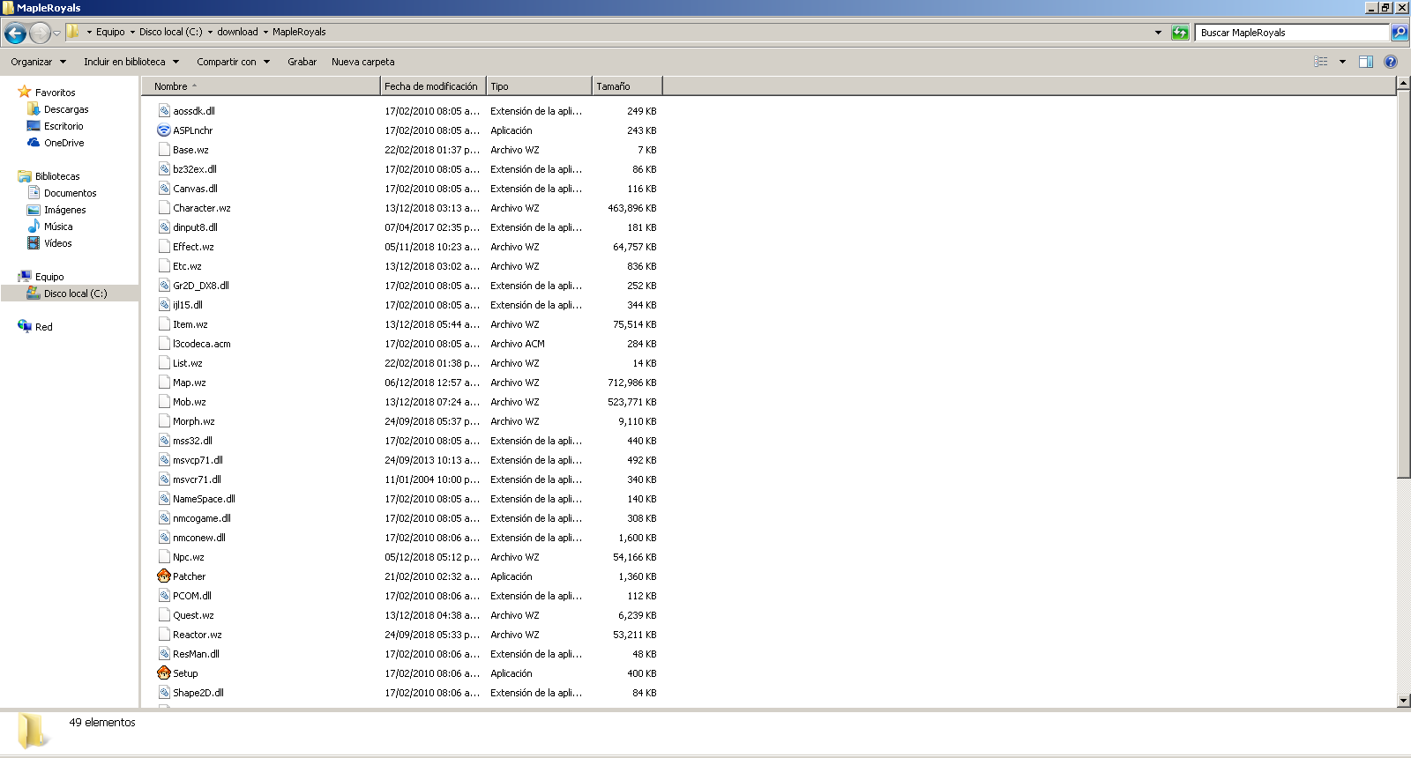The image size is (1411, 758).
Task: Select the Patcher application icon
Action: (164, 576)
